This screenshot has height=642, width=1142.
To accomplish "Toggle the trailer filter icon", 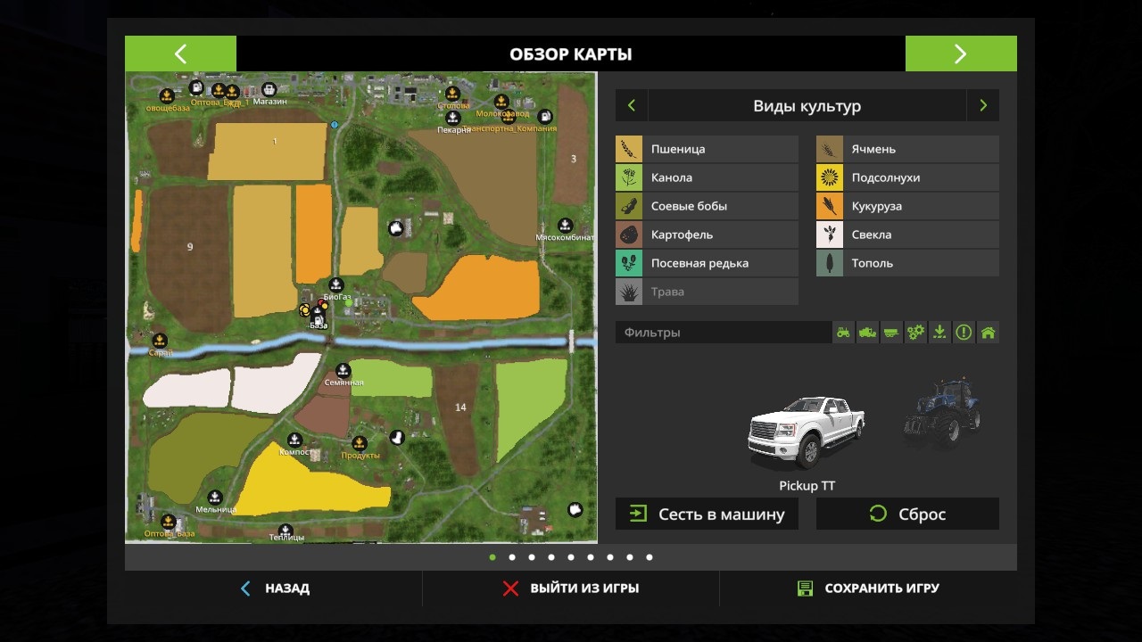I will click(x=891, y=333).
